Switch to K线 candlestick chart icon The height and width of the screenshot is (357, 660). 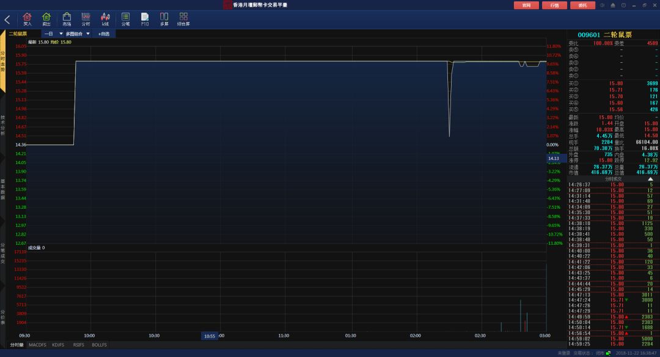[x=105, y=20]
